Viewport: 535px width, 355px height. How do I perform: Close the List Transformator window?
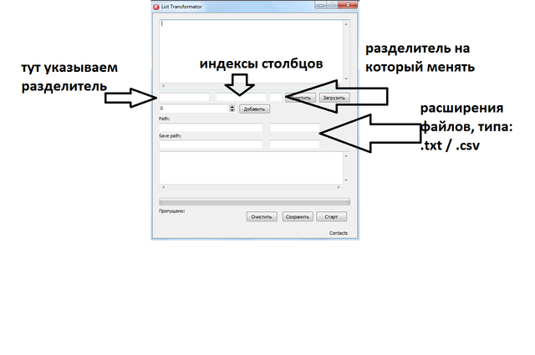348,5
